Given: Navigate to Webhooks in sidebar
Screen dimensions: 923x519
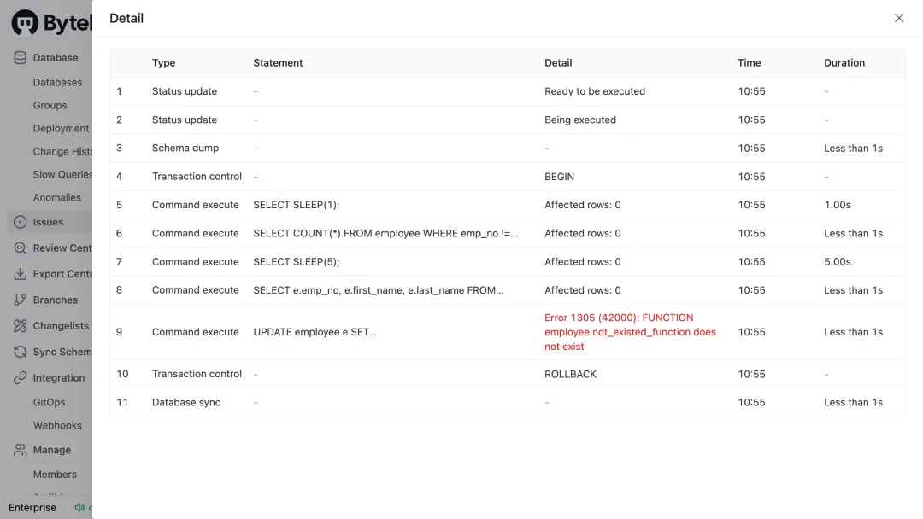Looking at the screenshot, I should point(57,425).
